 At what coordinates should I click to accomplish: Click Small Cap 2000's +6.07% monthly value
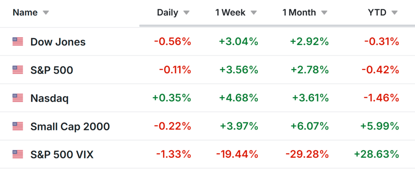[x=310, y=126]
